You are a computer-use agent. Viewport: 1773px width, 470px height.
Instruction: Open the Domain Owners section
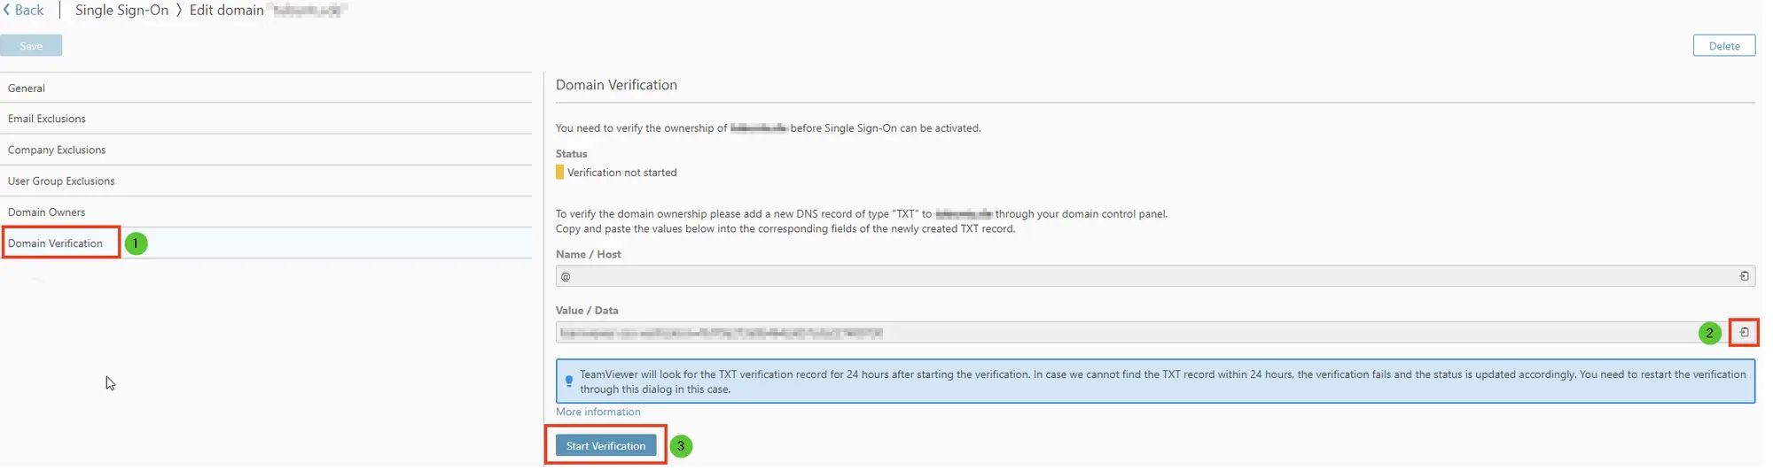point(266,212)
